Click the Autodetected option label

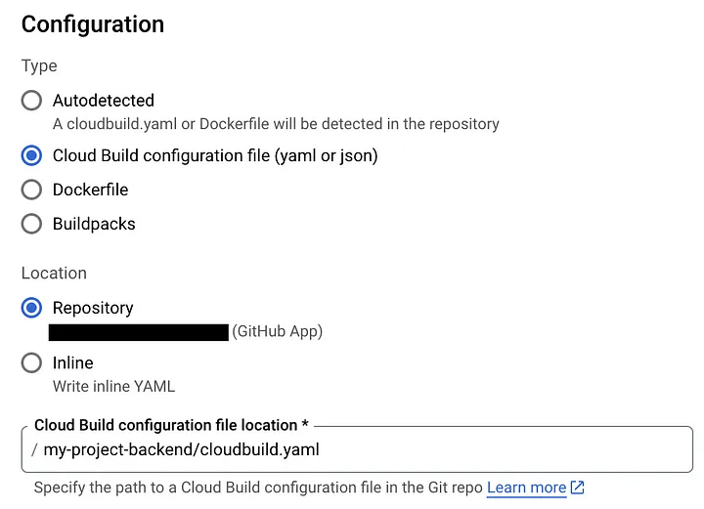104,101
